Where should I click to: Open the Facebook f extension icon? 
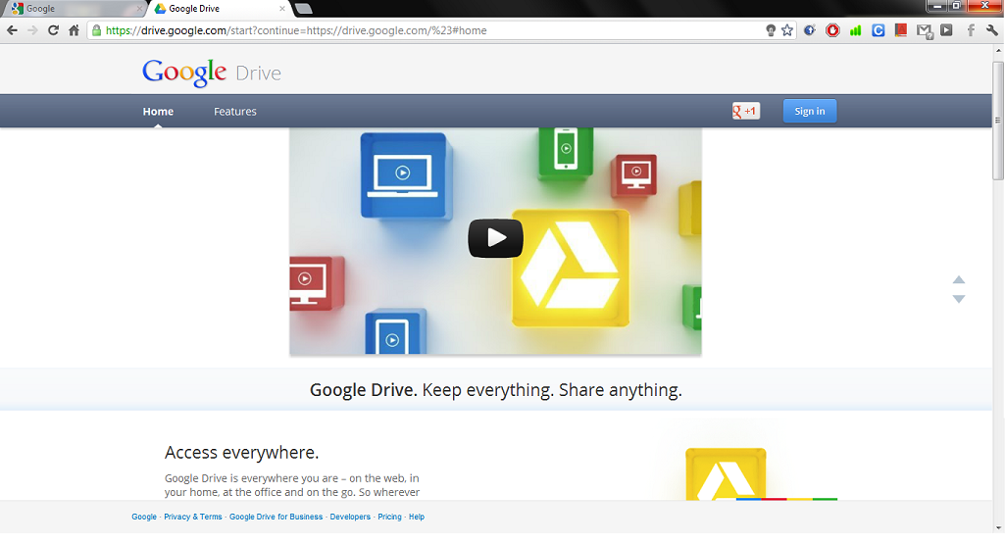click(971, 30)
